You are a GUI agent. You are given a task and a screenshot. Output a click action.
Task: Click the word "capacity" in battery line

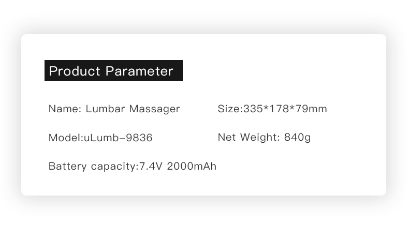[113, 167]
